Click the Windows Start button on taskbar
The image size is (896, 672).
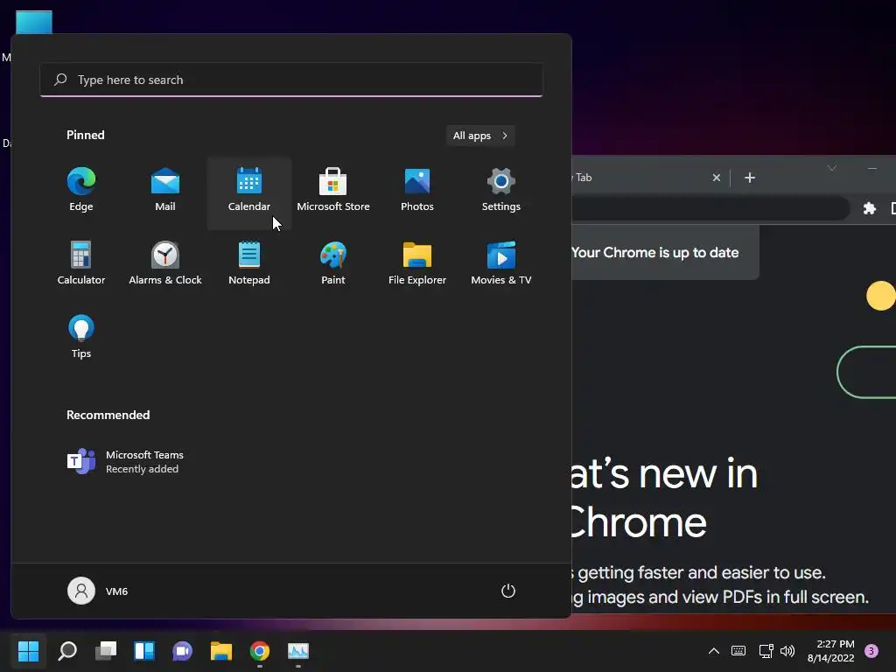(28, 651)
